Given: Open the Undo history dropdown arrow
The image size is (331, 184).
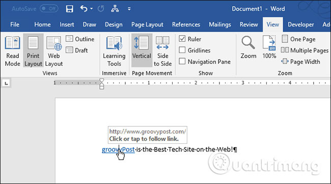Looking at the screenshot, I should tap(91, 9).
